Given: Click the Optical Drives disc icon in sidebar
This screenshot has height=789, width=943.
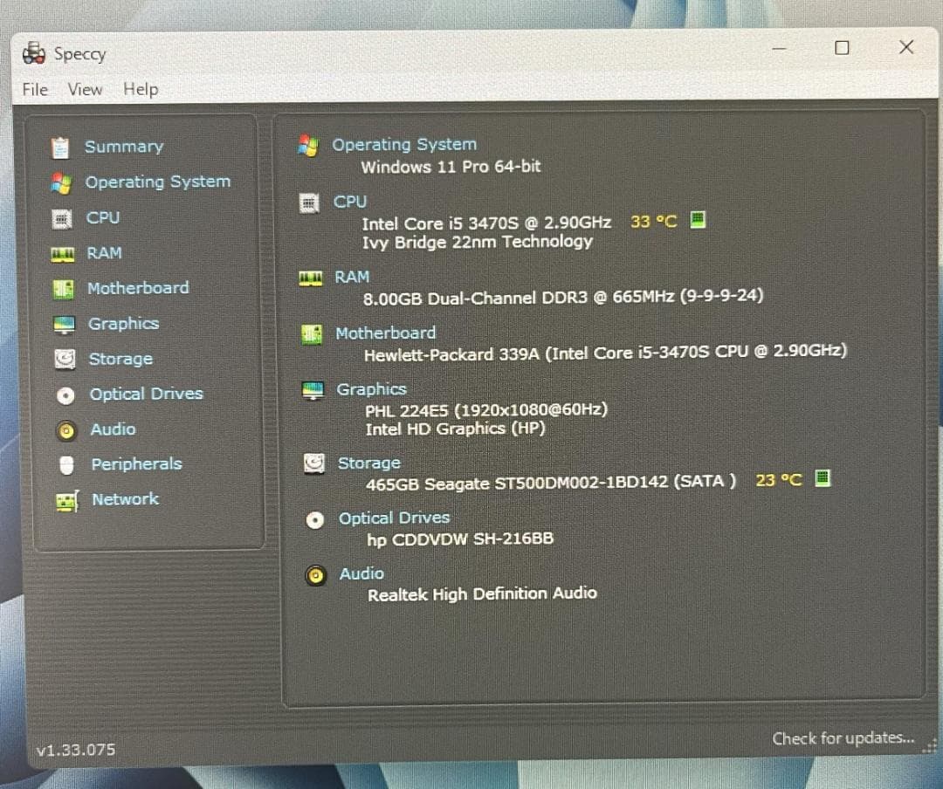Looking at the screenshot, I should (x=65, y=395).
